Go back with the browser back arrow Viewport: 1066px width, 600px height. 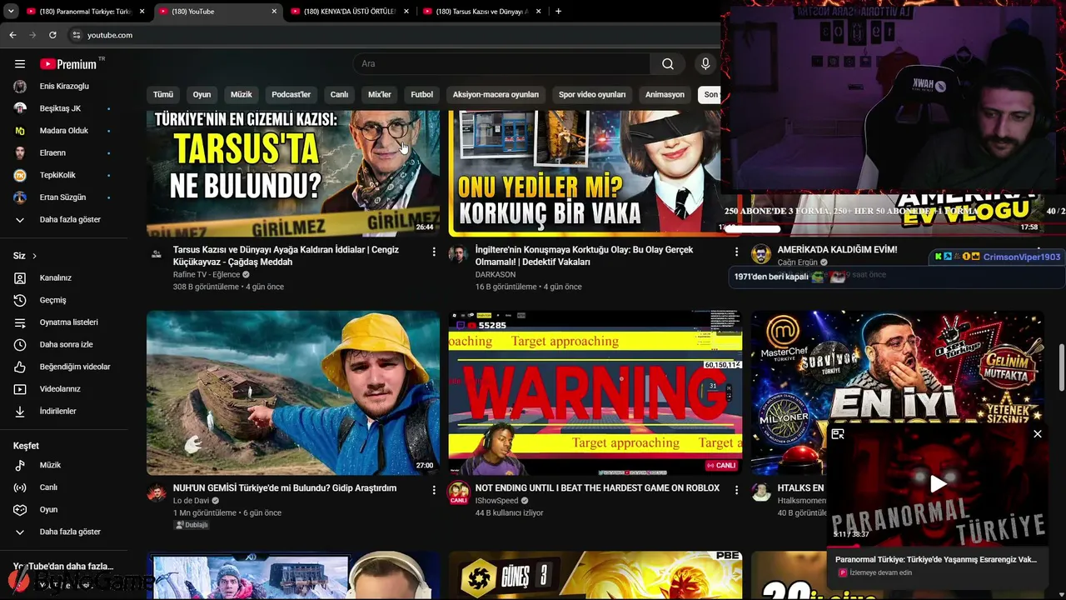pyautogui.click(x=12, y=35)
